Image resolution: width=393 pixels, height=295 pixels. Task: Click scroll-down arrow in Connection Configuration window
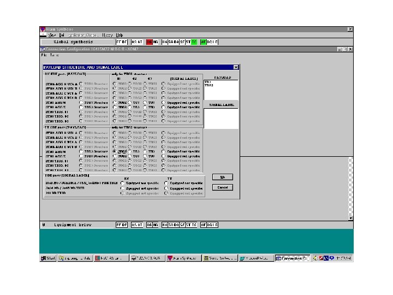point(350,218)
